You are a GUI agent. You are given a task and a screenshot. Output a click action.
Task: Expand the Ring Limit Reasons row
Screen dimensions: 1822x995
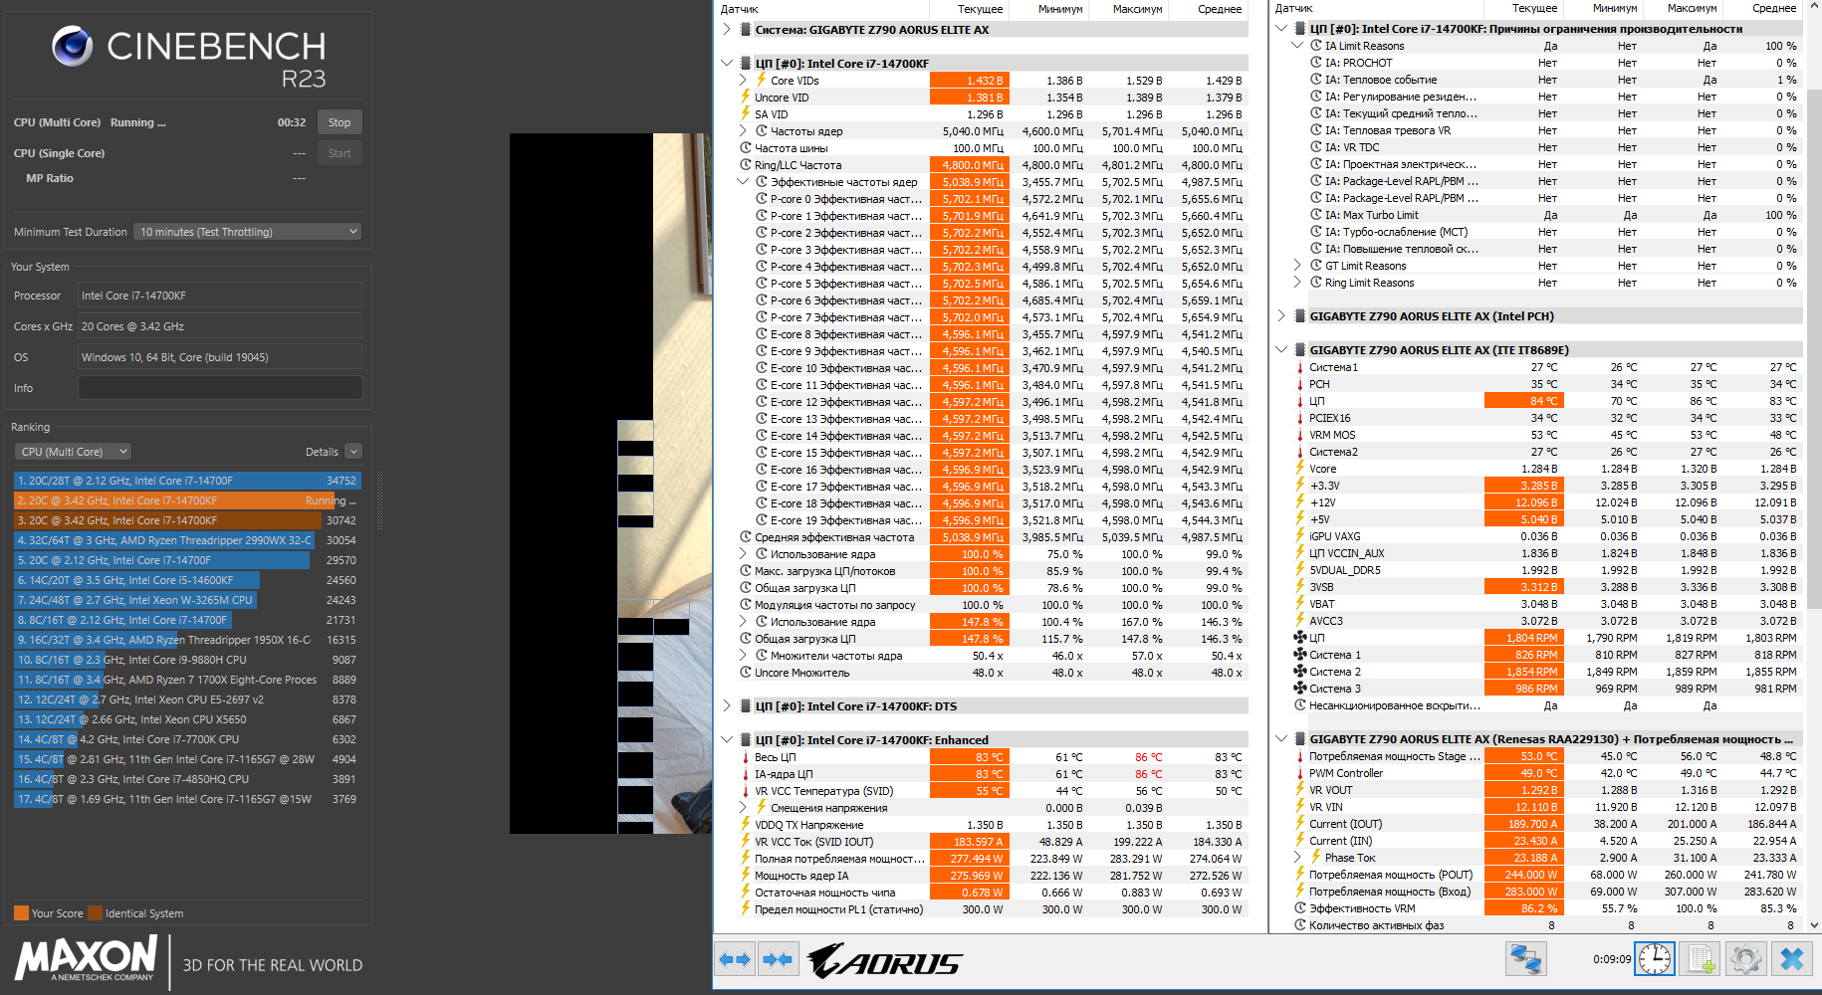pos(1297,282)
